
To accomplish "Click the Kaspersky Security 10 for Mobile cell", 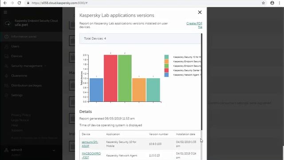I will coord(121,144).
